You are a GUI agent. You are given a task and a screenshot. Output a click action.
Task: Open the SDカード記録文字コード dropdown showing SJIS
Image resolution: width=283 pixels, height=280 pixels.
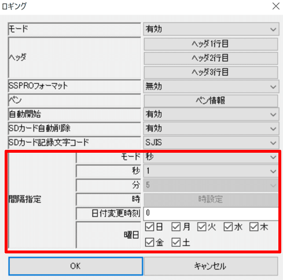coord(211,143)
